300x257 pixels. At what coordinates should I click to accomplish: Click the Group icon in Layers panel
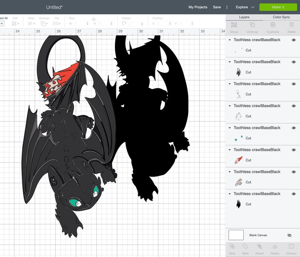coord(234,25)
